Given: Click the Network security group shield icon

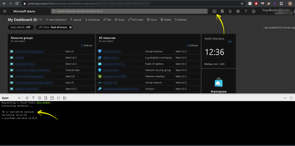Looking at the screenshot, I should [100, 70].
